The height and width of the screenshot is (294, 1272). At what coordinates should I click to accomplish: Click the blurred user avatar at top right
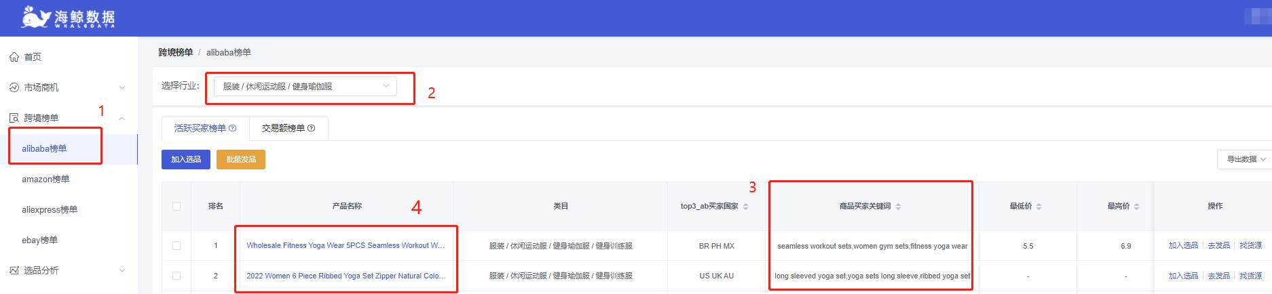click(x=1258, y=17)
